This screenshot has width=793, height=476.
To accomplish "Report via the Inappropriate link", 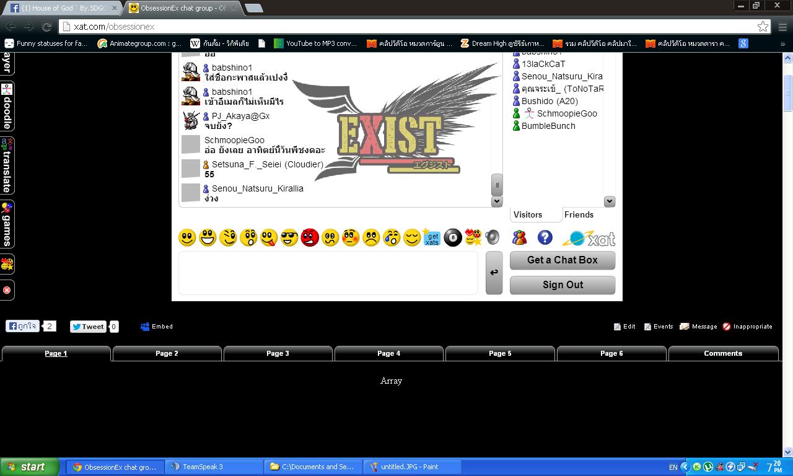I will click(747, 327).
